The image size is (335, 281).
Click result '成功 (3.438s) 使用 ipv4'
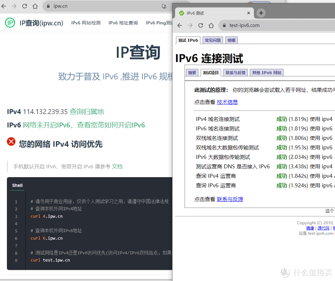coord(304,166)
